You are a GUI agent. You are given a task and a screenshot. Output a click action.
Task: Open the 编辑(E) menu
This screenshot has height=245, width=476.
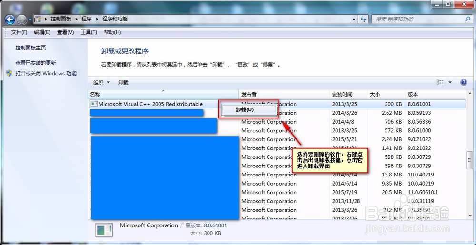pyautogui.click(x=42, y=32)
